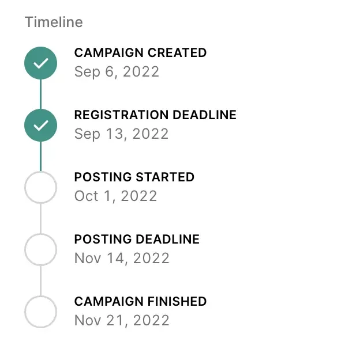Viewport: 345px width, 338px height.
Task: Click the Timeline section heading
Action: 54,22
